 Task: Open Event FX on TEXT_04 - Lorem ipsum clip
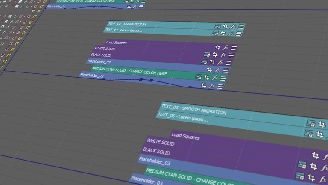click(x=231, y=33)
